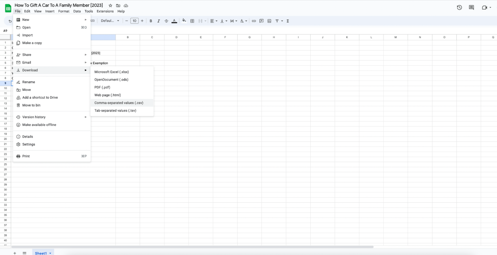Choose Move in File menu
This screenshot has width=497, height=255.
coord(52,90)
